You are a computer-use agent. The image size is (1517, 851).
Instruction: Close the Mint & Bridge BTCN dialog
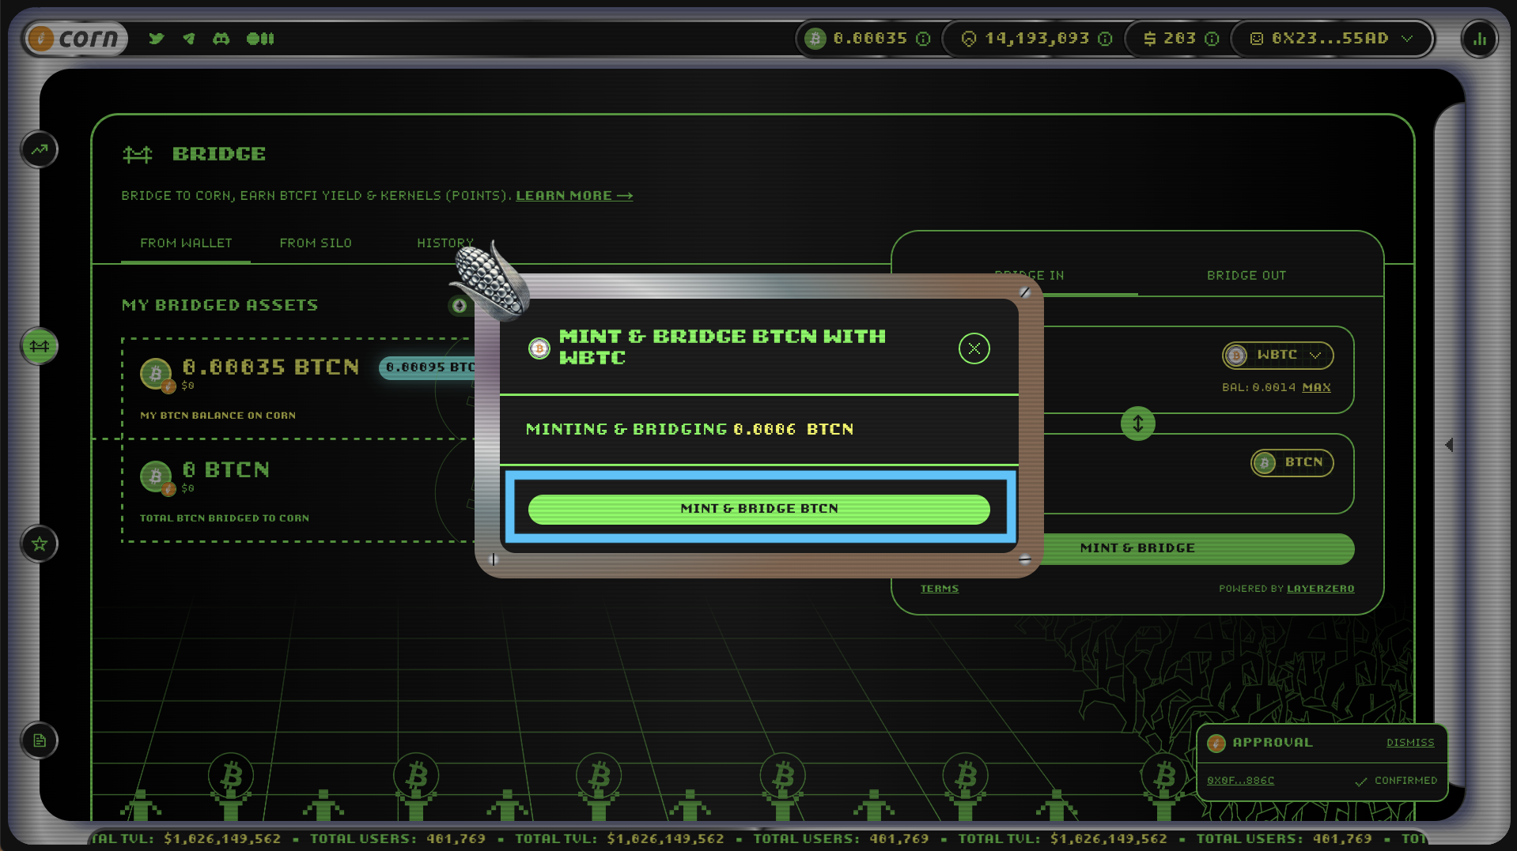click(974, 348)
